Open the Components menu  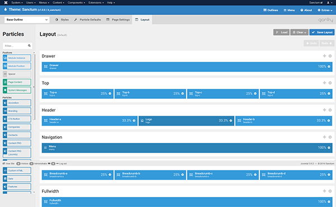pos(76,3)
